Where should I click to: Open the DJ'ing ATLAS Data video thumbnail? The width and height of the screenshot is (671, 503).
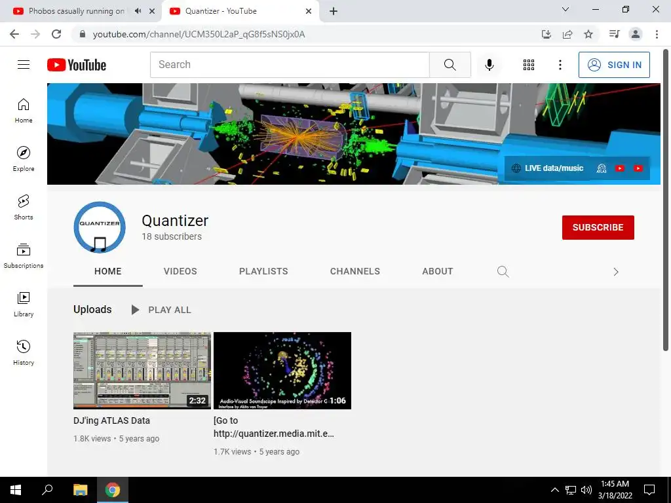(142, 371)
